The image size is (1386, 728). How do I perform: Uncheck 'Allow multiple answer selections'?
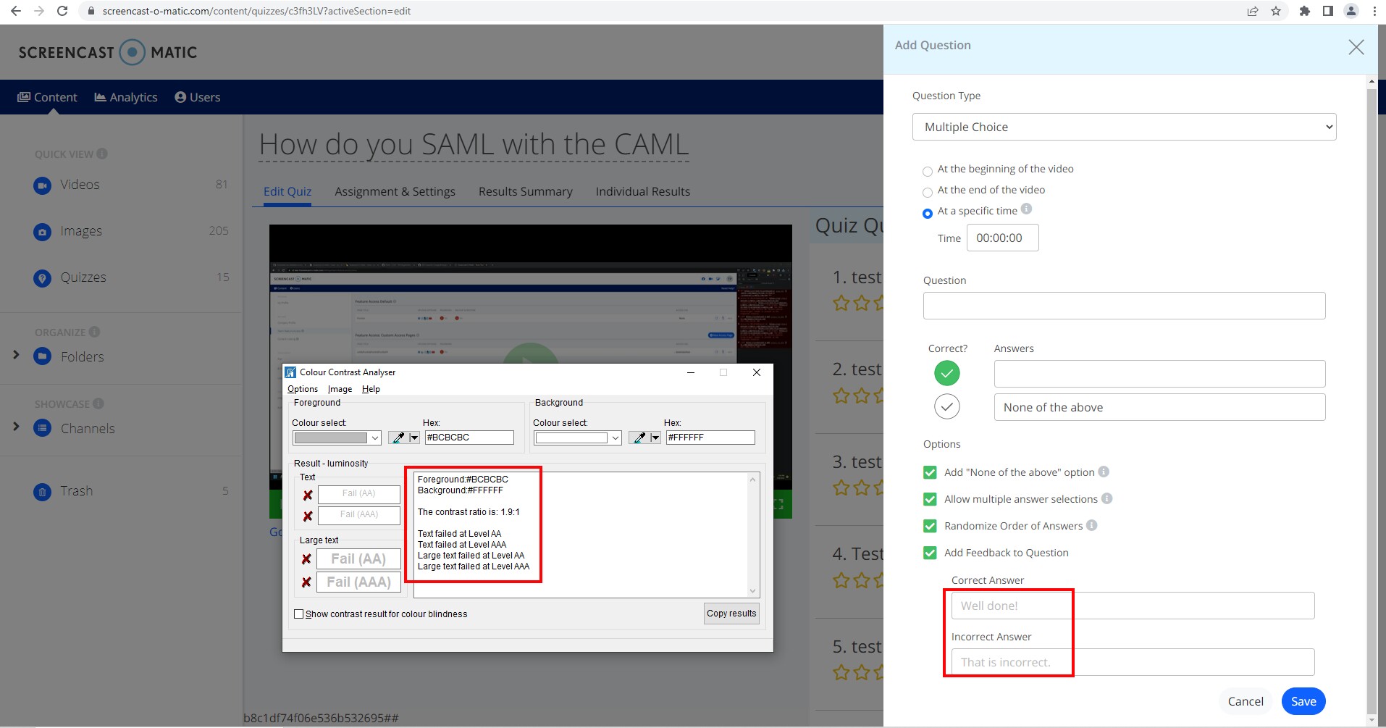tap(929, 499)
